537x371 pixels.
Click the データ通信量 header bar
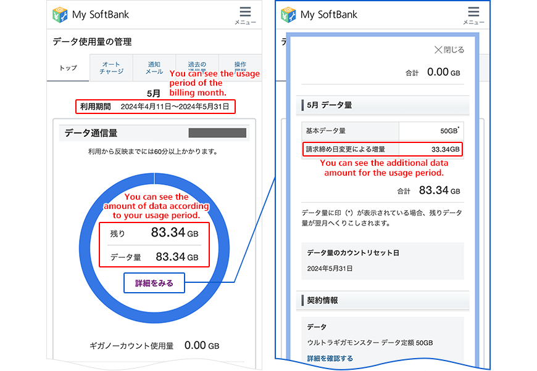pyautogui.click(x=154, y=133)
